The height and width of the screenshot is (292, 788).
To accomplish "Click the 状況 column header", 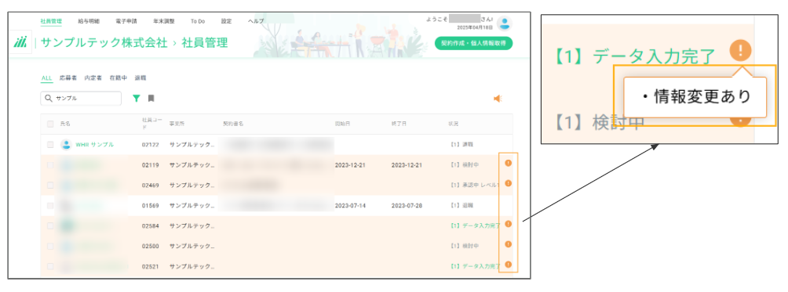I will [454, 124].
